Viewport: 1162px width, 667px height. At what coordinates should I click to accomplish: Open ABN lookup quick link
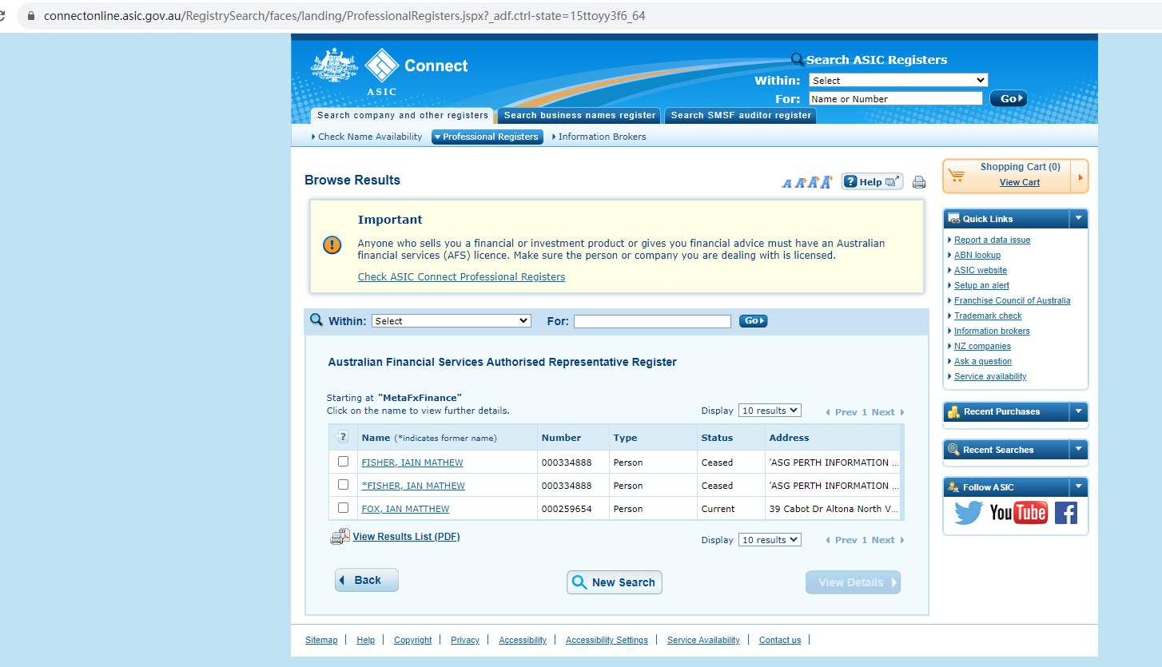[x=977, y=255]
